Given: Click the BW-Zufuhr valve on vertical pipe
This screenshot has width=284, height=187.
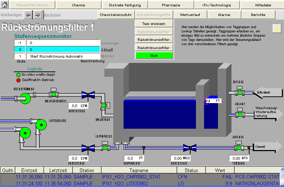Looking at the screenshot, I should pos(104,106).
